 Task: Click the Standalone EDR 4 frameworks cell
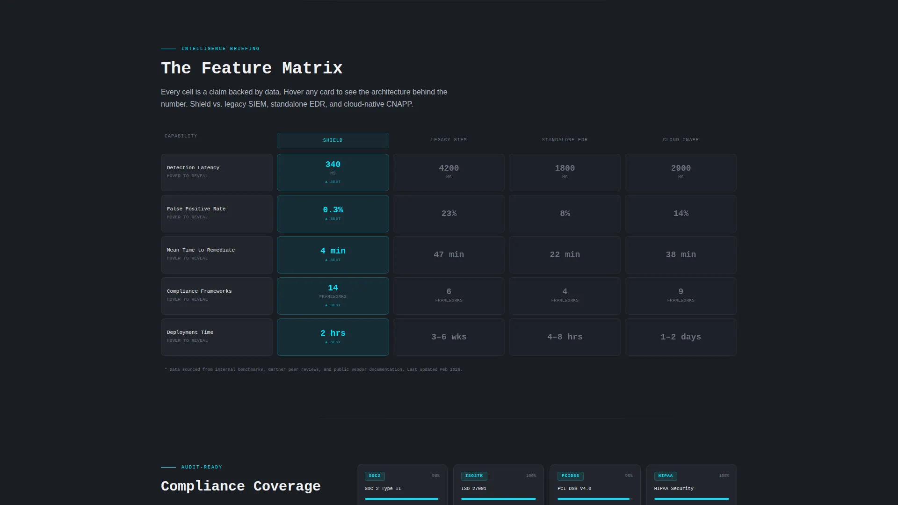click(x=565, y=296)
